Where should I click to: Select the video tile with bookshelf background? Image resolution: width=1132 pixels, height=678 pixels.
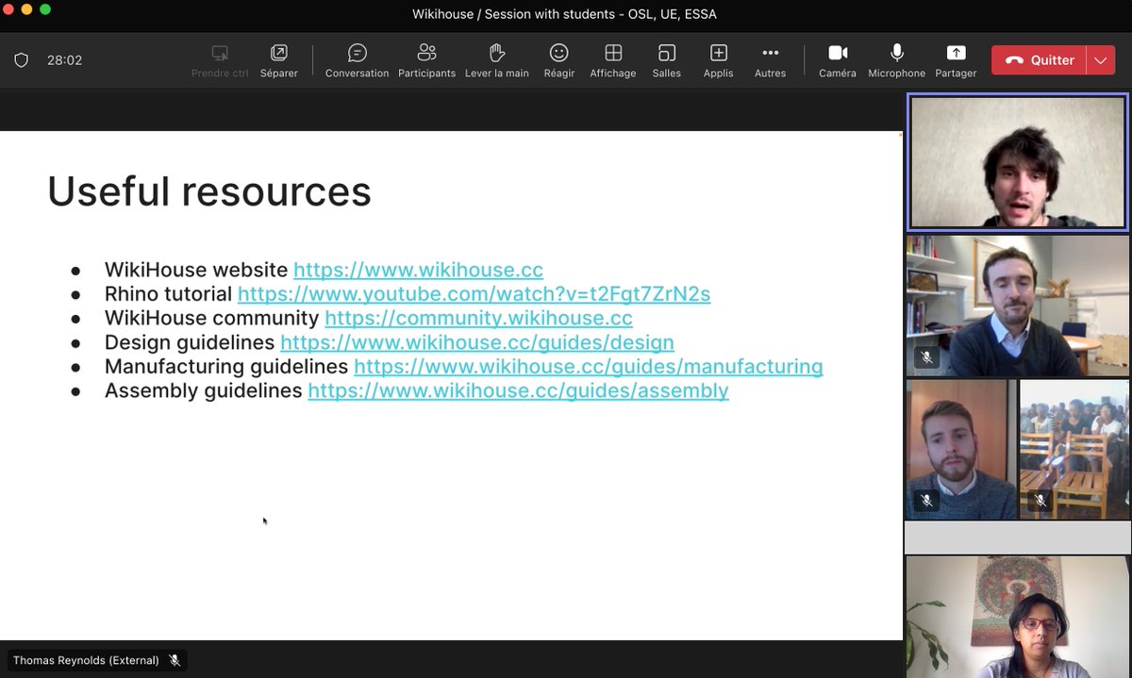point(1018,306)
